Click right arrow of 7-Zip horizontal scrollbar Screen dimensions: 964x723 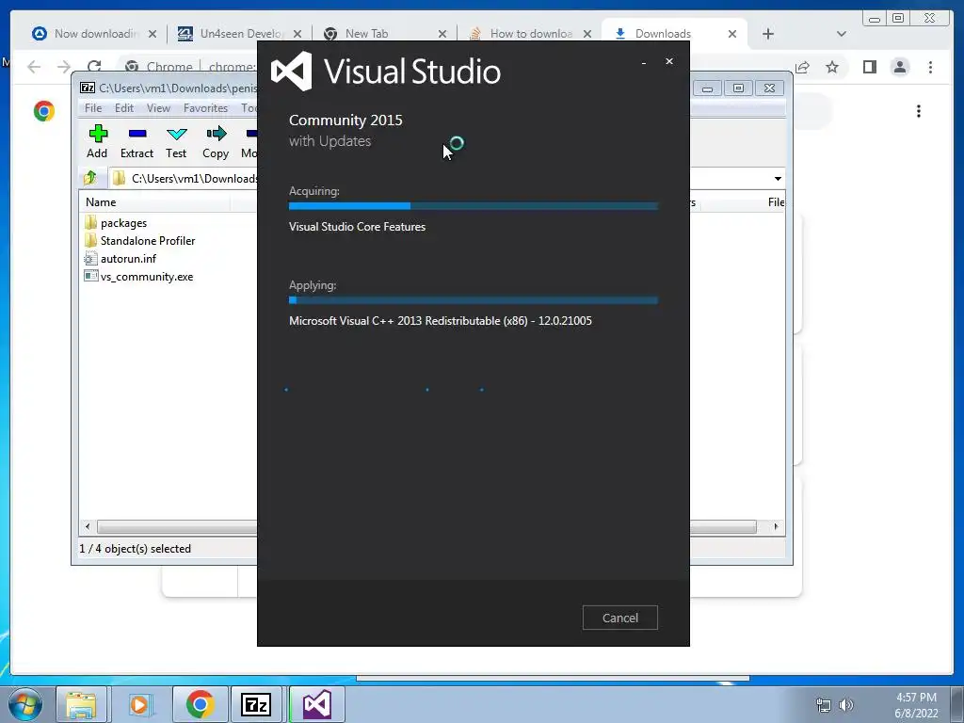point(776,527)
